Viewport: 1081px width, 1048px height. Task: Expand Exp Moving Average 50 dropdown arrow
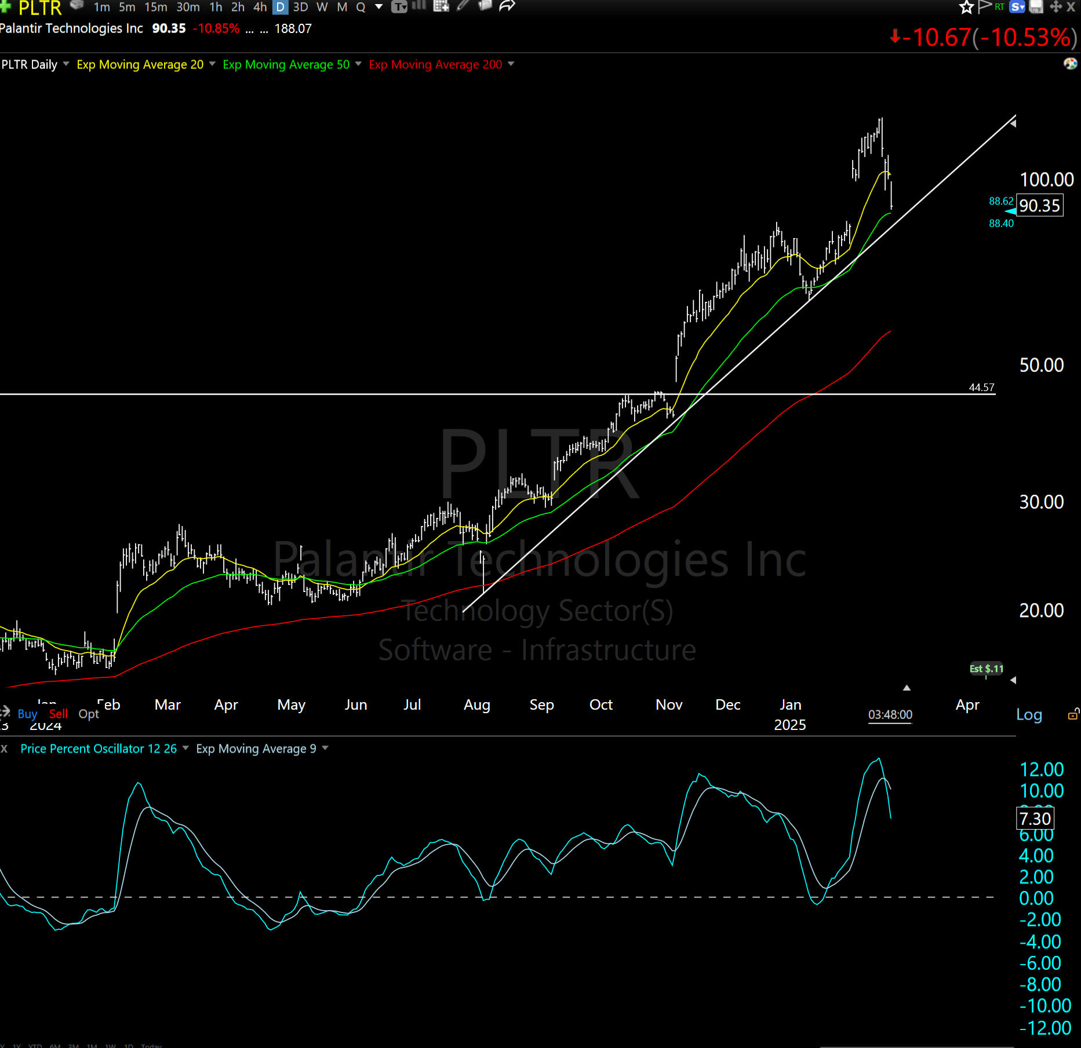tap(358, 64)
